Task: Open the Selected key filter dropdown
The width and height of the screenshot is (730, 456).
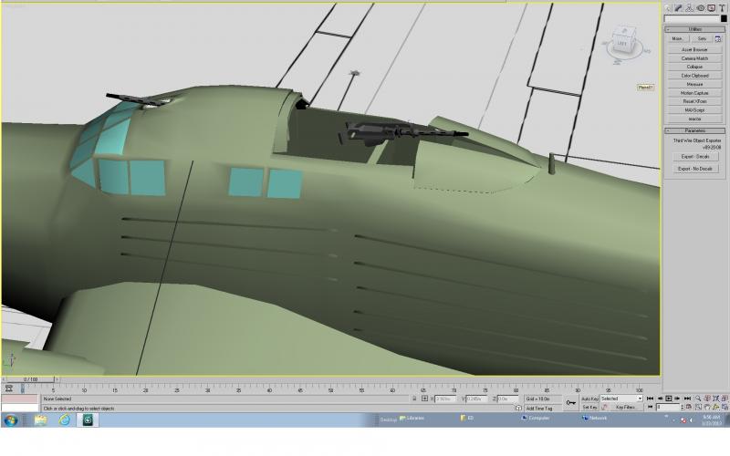Action: coord(621,399)
